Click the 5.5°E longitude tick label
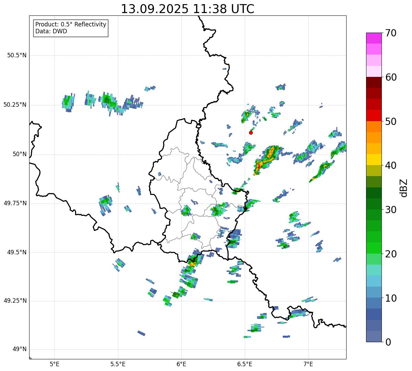412x371 pixels. click(x=118, y=363)
